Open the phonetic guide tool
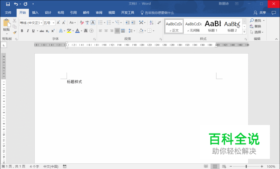The image size is (280, 169). [87, 23]
